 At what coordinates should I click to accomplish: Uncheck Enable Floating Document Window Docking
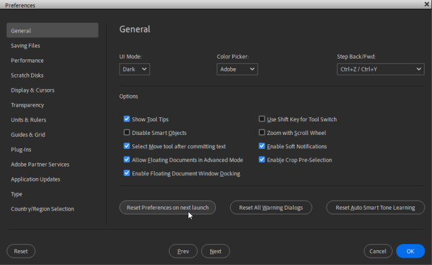pos(127,173)
